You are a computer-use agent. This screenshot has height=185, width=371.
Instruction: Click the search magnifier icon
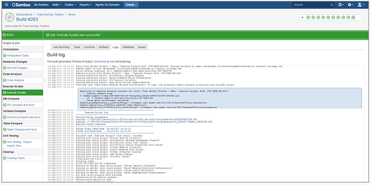[332, 4]
